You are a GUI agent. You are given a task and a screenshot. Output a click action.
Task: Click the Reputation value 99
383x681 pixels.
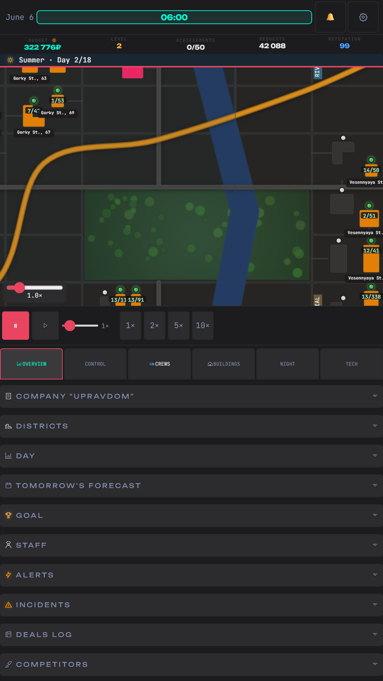click(x=345, y=46)
